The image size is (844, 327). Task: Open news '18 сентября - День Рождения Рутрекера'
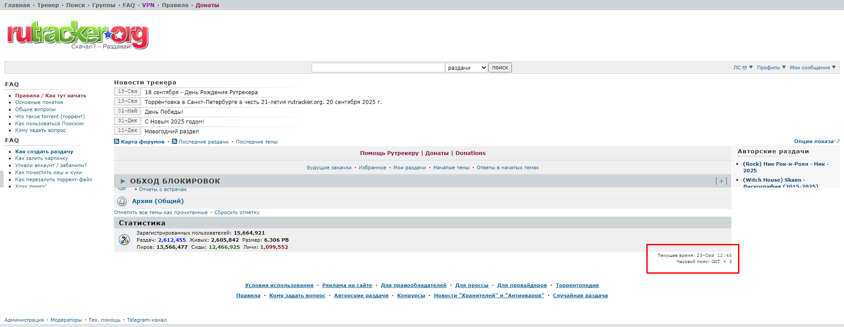point(201,92)
